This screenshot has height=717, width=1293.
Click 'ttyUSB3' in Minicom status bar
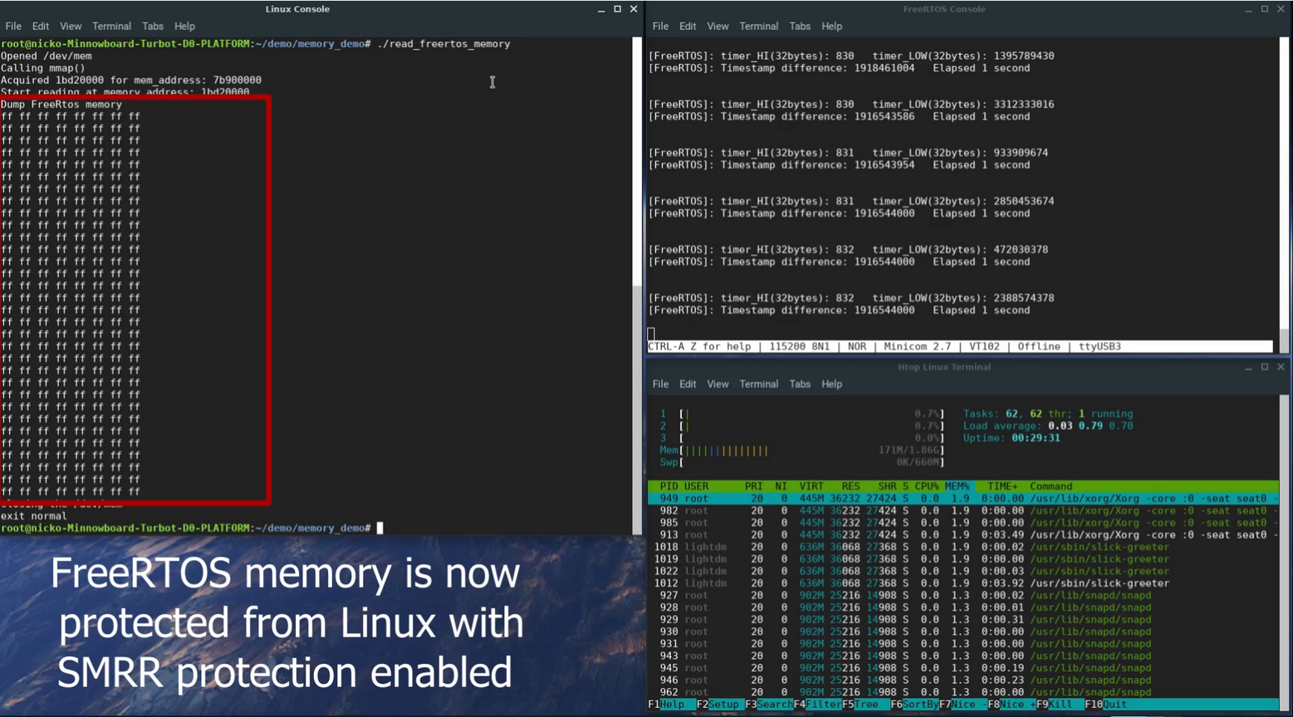coord(1100,347)
